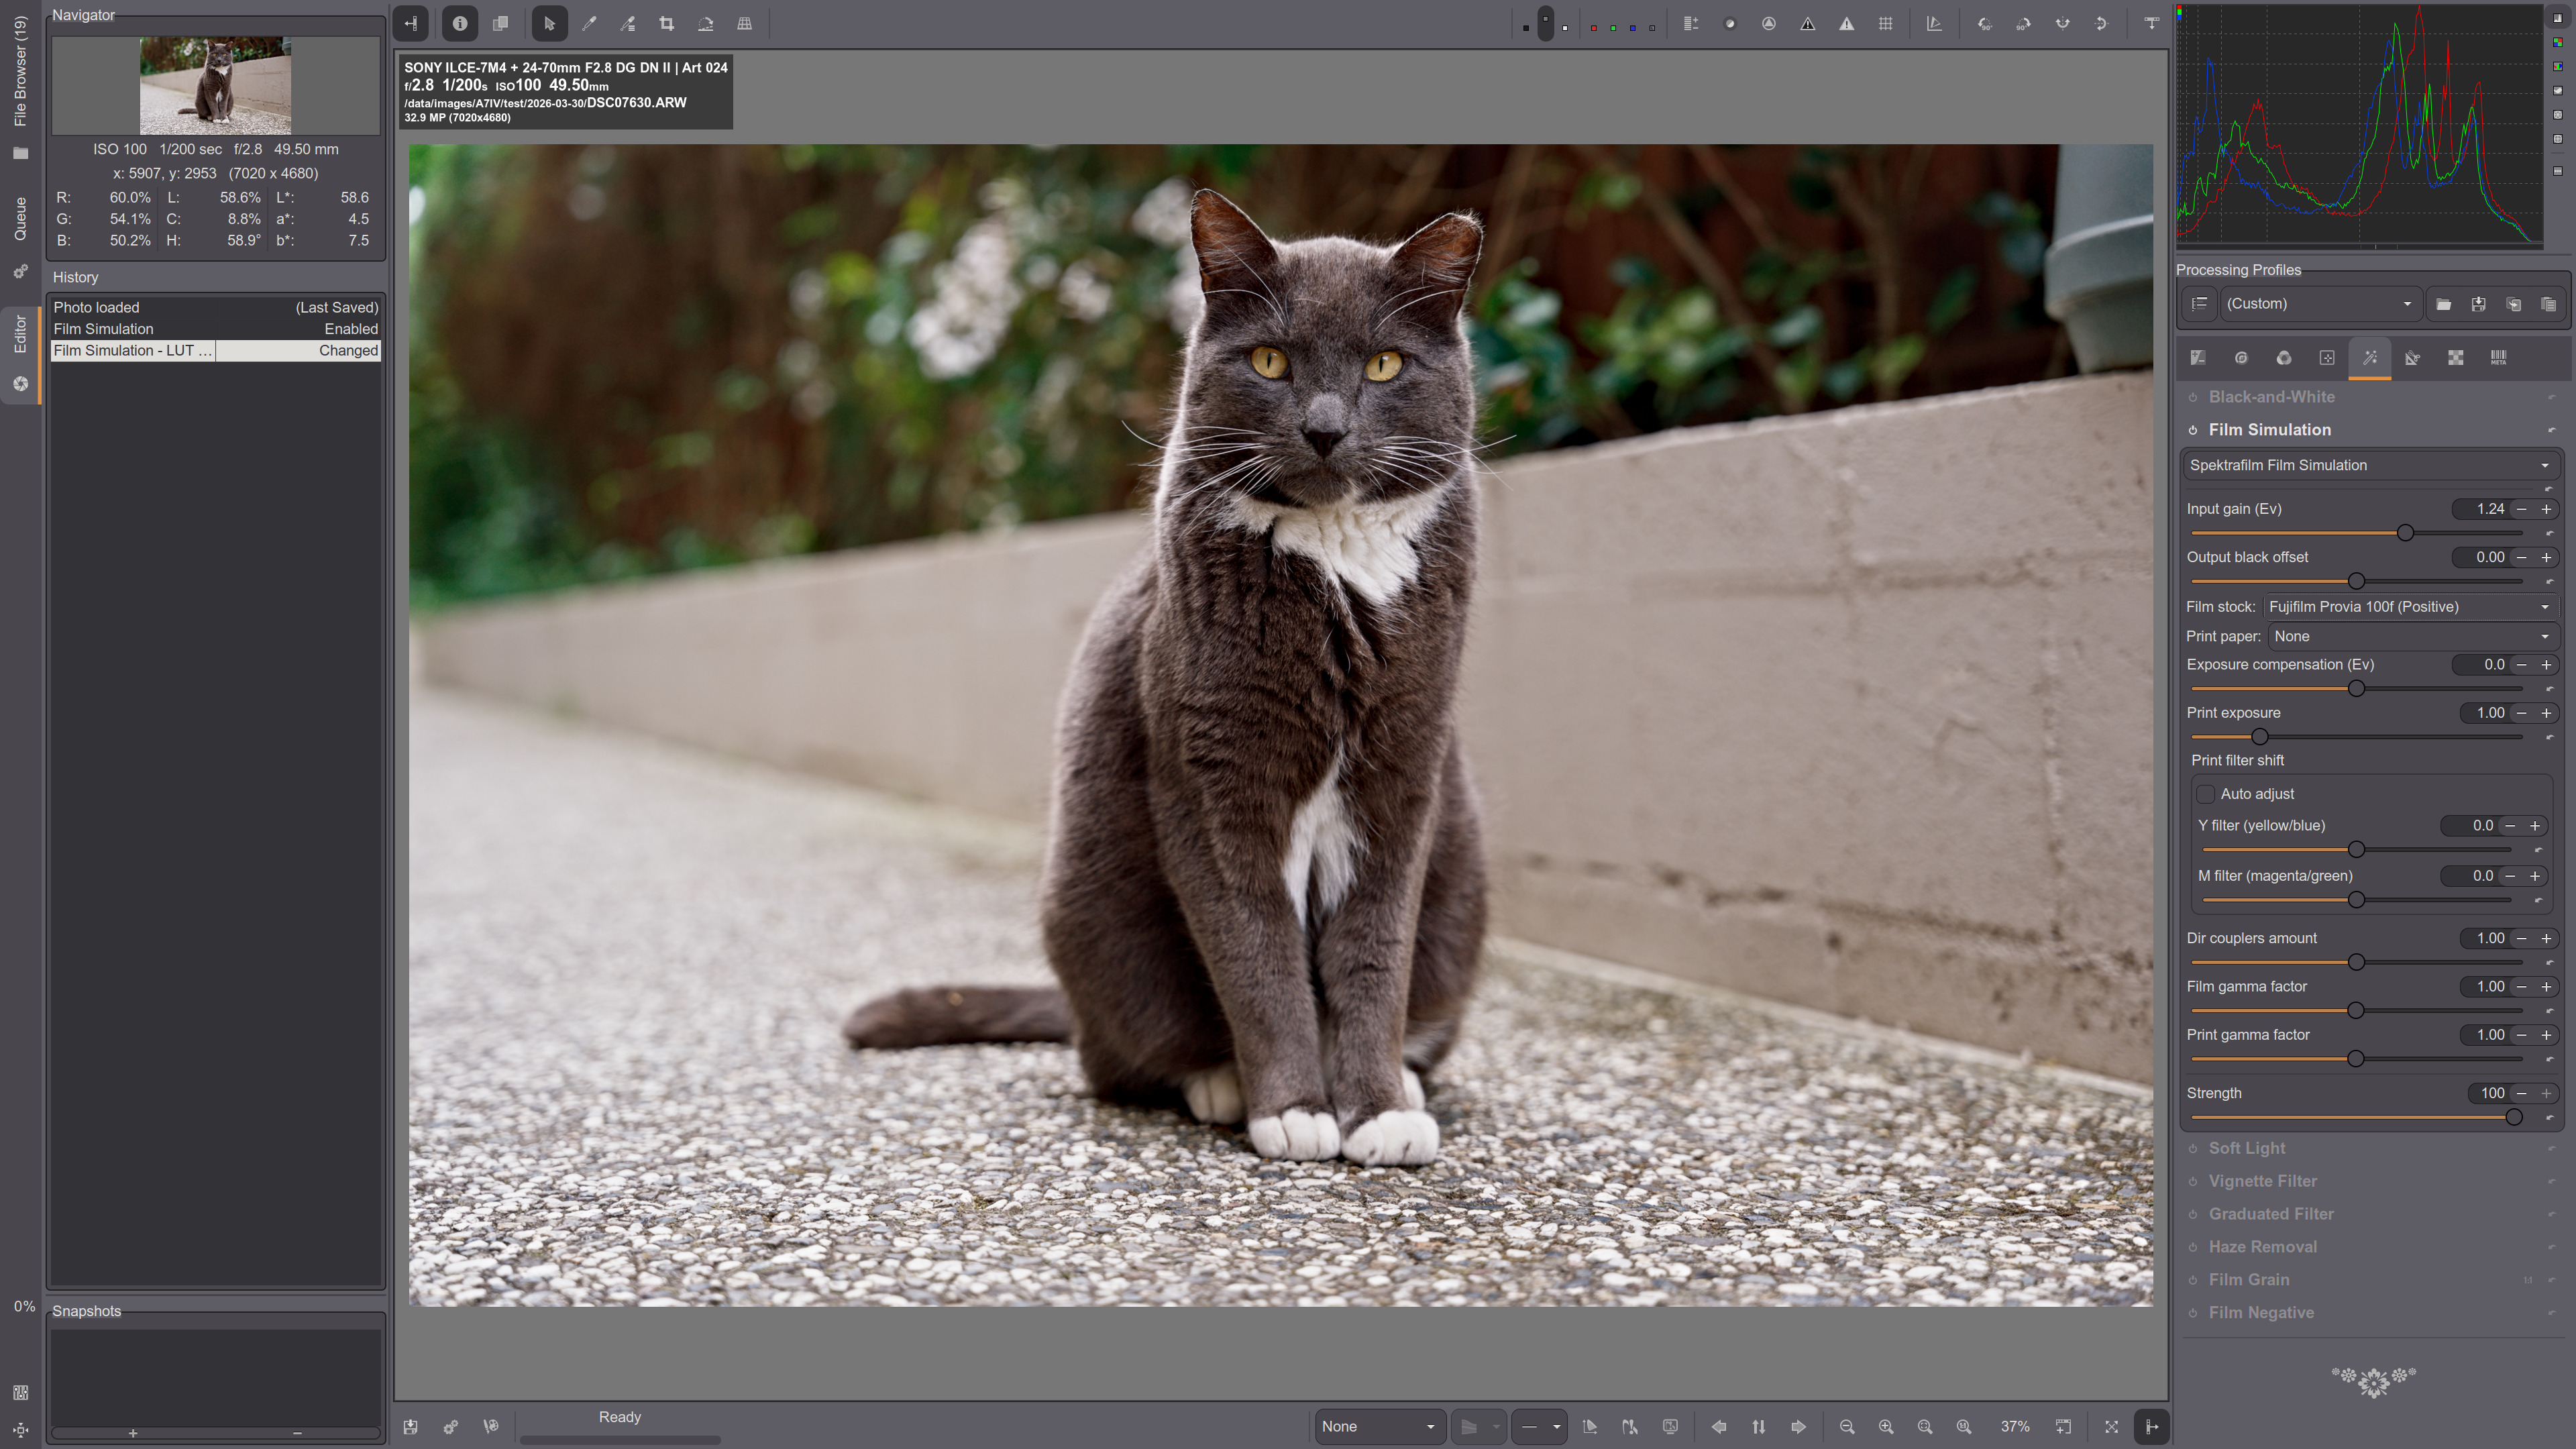Open the Print paper dropdown

point(2411,637)
